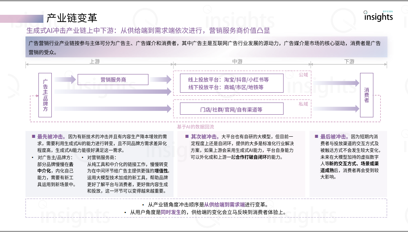Click the line 大影响。 in the last column
This screenshot has height=232, width=408.
click(328, 177)
